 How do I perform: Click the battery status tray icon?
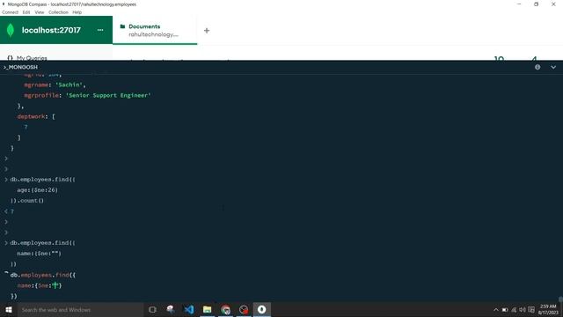[505, 310]
